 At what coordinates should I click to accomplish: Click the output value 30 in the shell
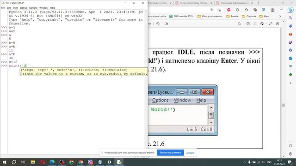11,58
